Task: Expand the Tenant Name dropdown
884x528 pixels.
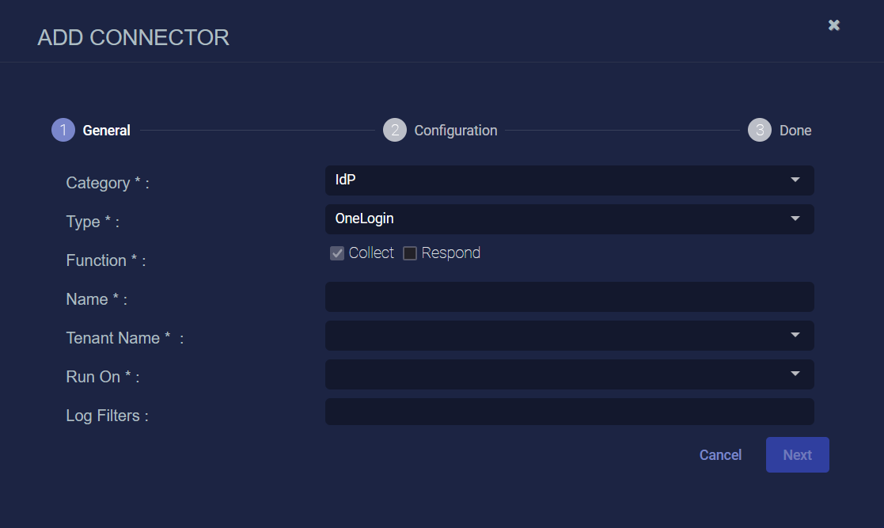Action: click(x=569, y=336)
